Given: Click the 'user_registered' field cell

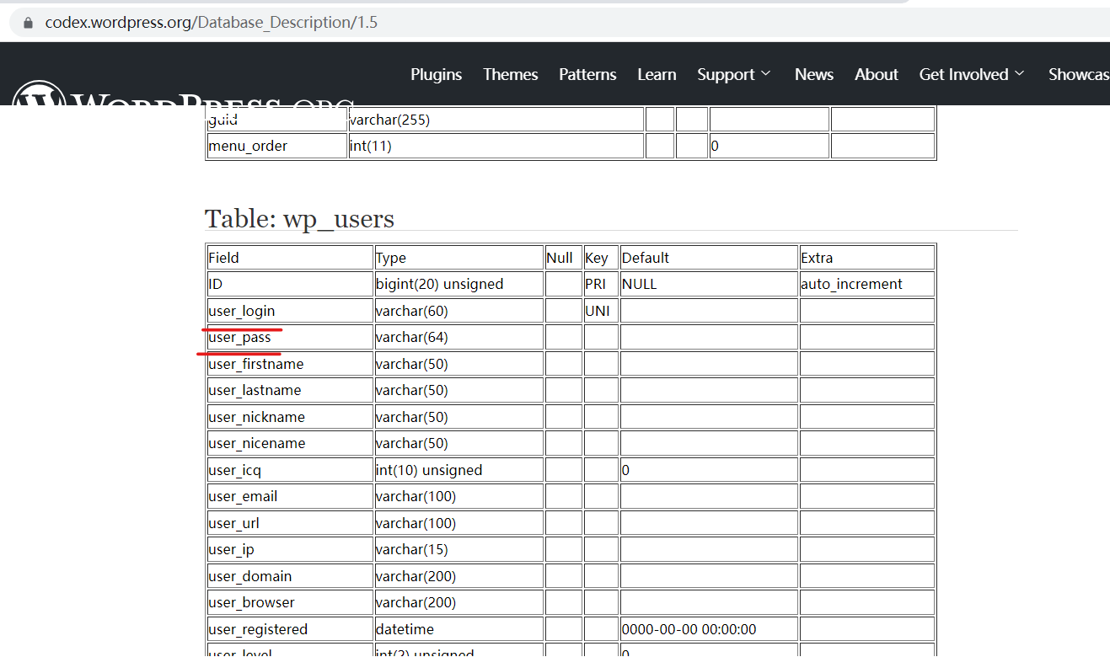Looking at the screenshot, I should point(290,629).
